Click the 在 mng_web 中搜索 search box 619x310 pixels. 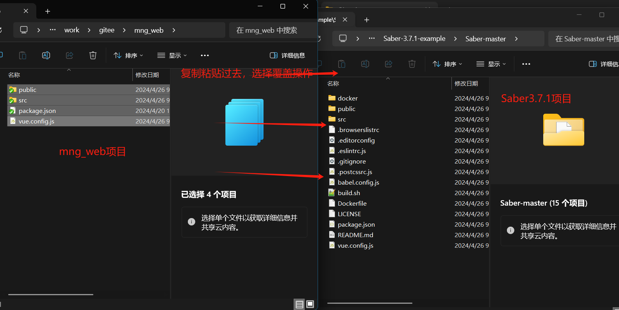tap(273, 30)
